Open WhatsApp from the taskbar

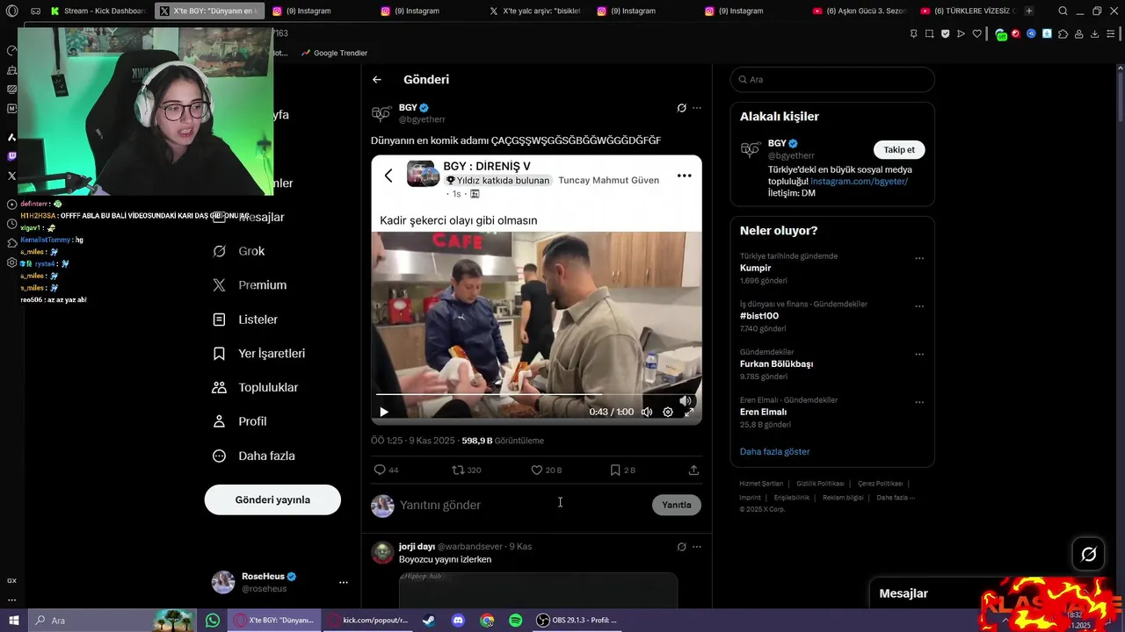213,621
